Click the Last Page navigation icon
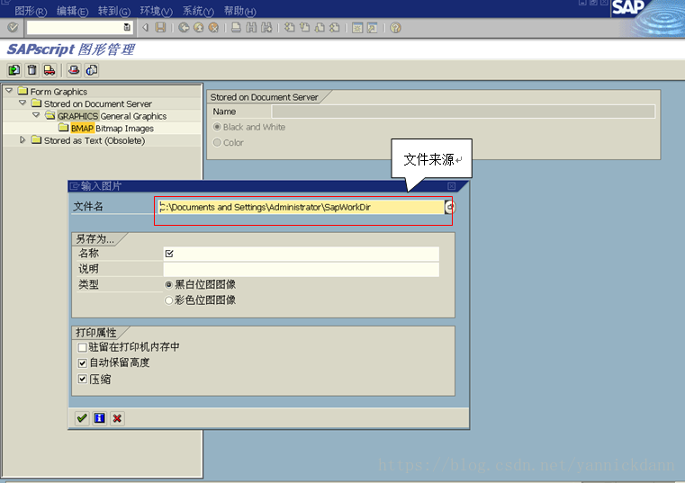The width and height of the screenshot is (685, 483). [x=334, y=28]
